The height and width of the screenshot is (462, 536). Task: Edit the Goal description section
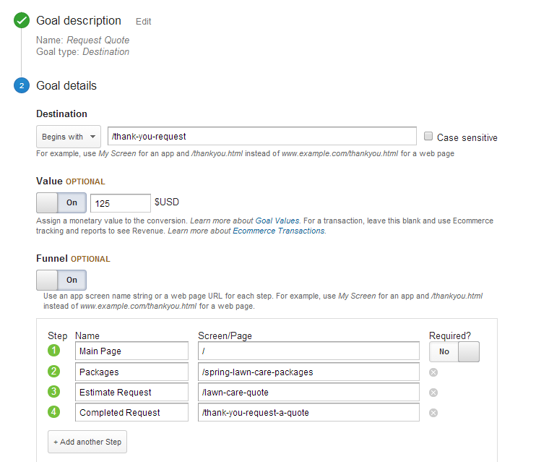143,22
